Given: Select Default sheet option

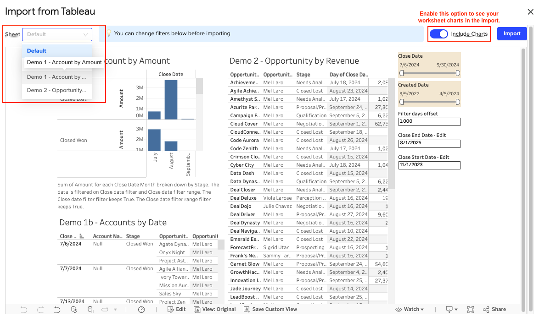Looking at the screenshot, I should click(x=37, y=51).
